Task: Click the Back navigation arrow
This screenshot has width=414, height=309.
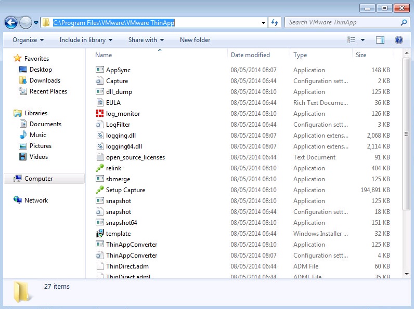Action: point(11,23)
